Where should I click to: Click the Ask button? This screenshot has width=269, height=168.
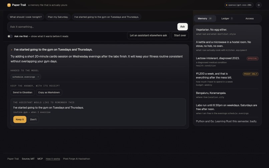[182, 27]
